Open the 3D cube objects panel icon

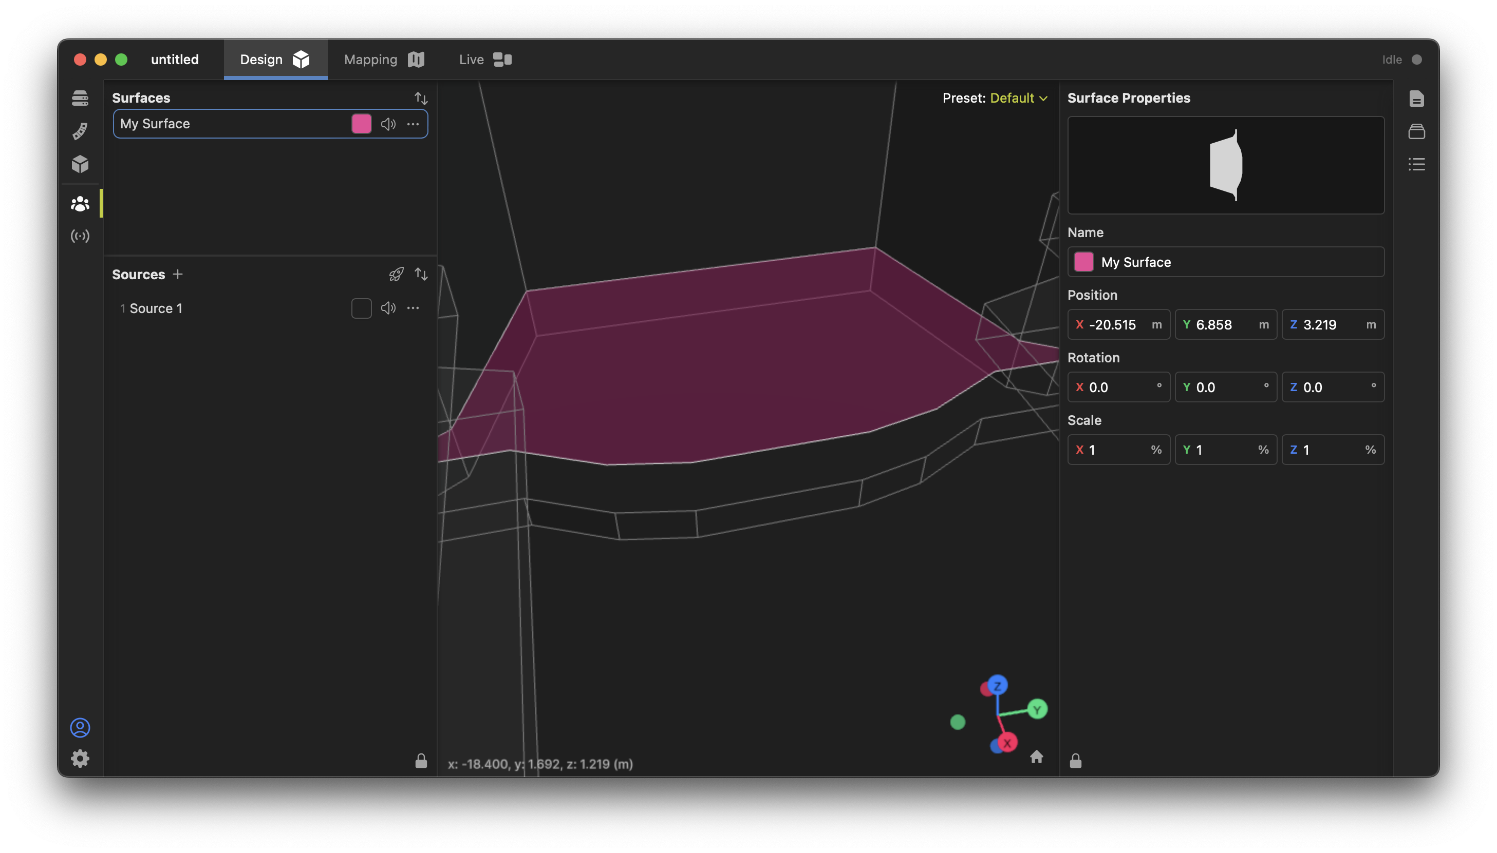click(x=80, y=164)
